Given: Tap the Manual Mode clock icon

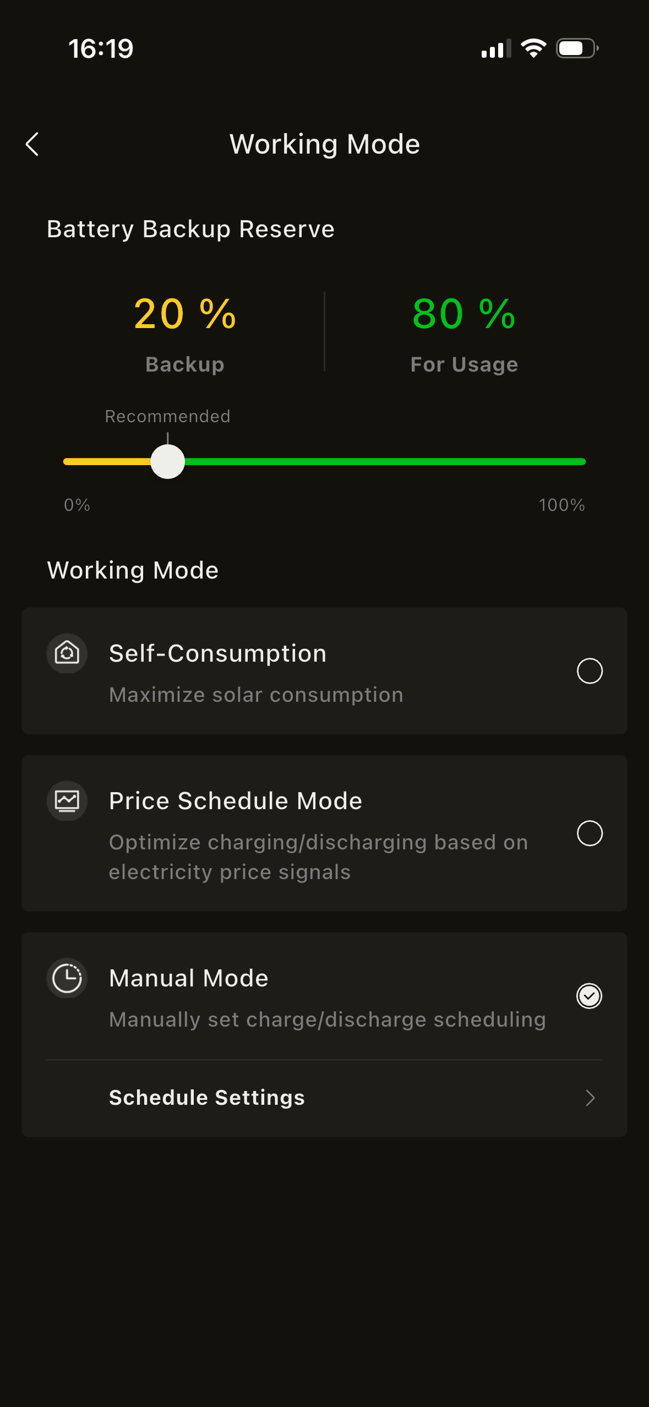Looking at the screenshot, I should 67,978.
